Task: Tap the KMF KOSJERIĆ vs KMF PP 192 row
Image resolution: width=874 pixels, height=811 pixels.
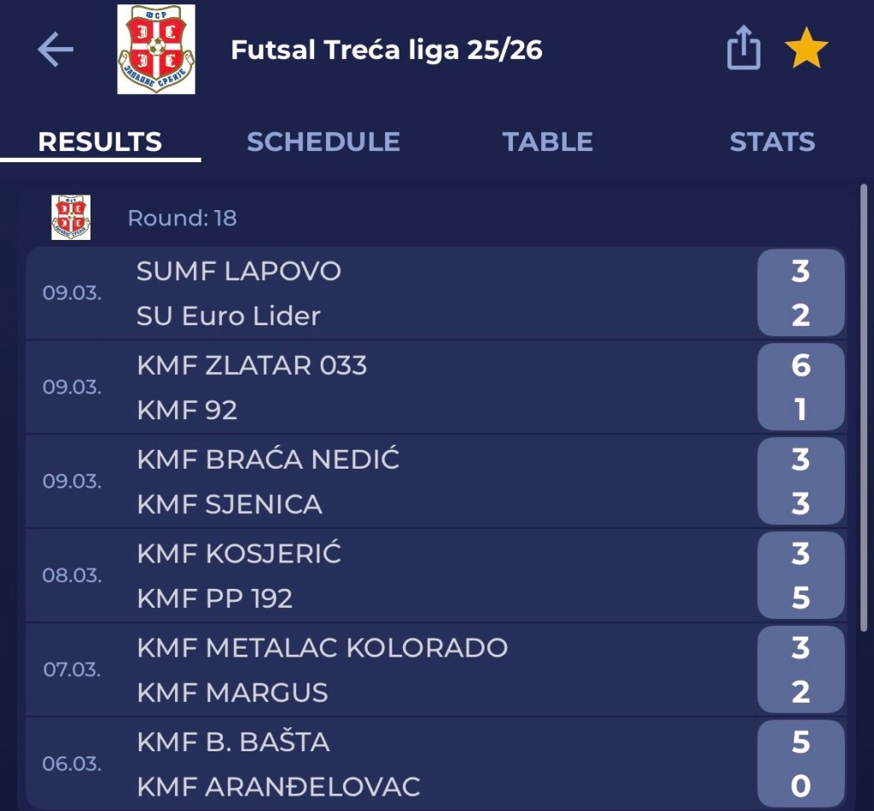Action: coord(384,575)
